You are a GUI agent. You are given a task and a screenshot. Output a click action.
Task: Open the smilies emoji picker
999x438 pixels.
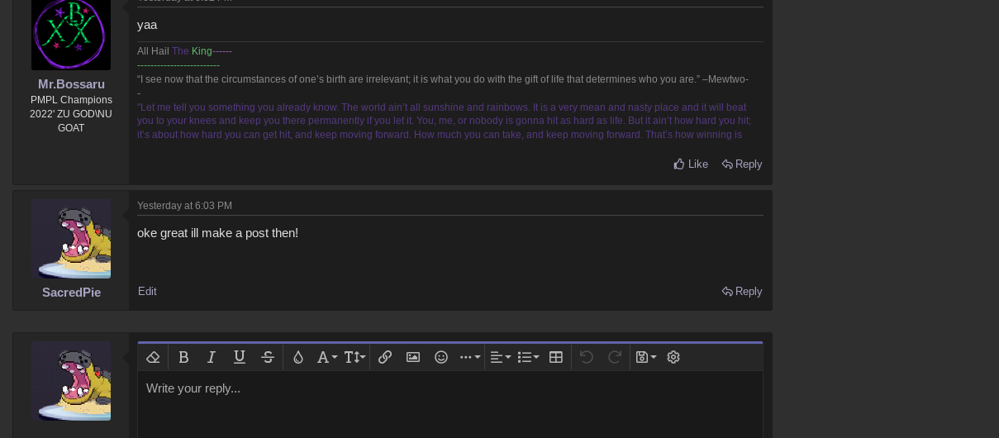coord(441,357)
